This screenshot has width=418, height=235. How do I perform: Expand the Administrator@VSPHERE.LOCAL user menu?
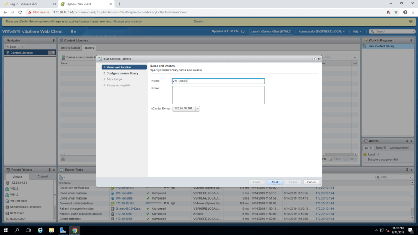[x=322, y=31]
